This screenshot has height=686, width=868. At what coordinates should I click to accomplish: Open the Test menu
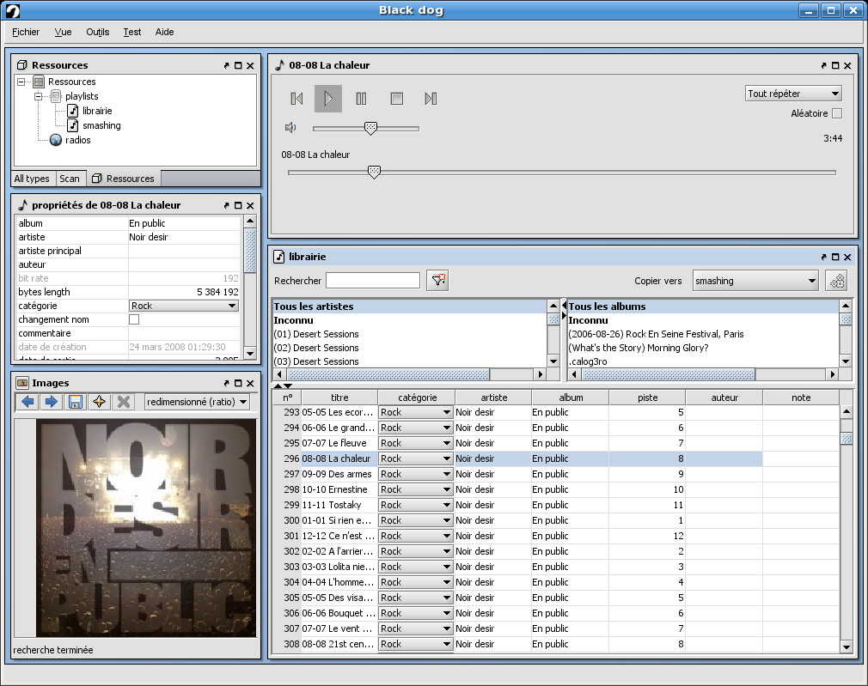pyautogui.click(x=131, y=32)
